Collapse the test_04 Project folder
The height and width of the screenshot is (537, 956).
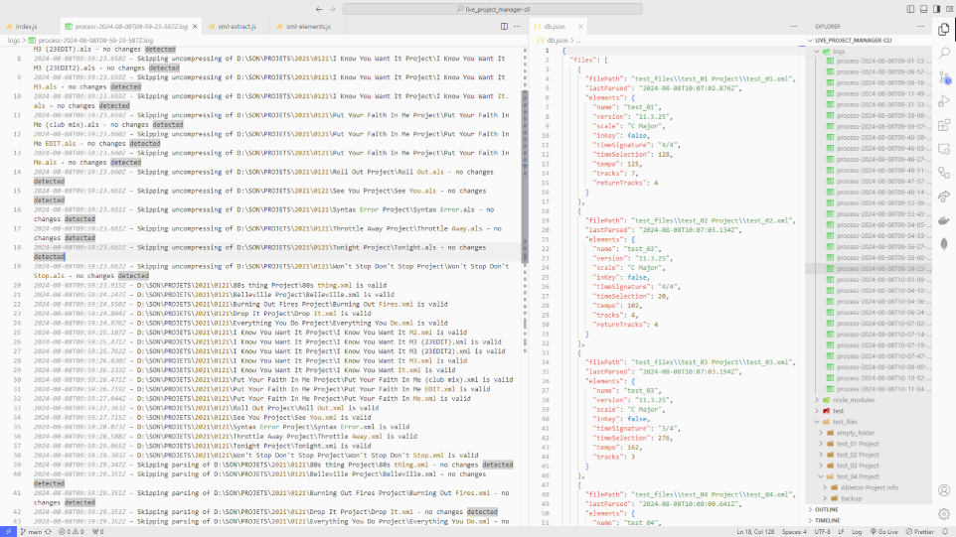pos(869,476)
